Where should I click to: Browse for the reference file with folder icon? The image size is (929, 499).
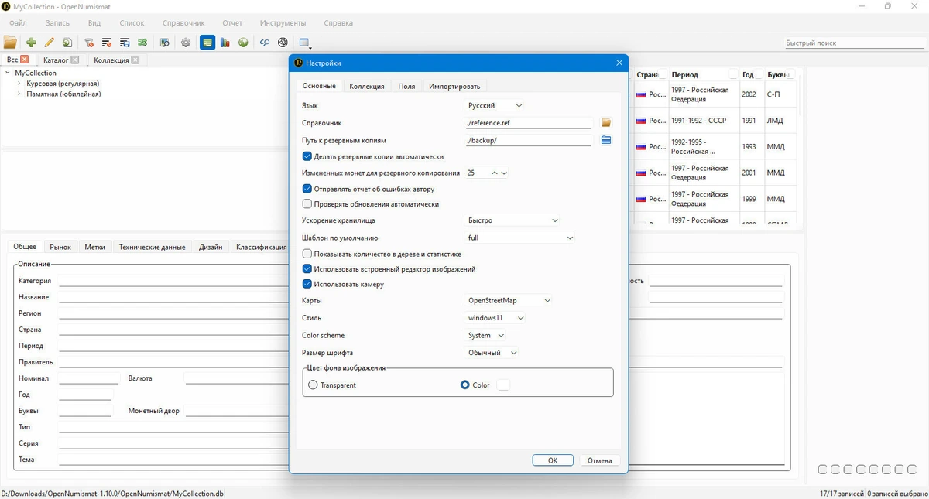pyautogui.click(x=606, y=123)
